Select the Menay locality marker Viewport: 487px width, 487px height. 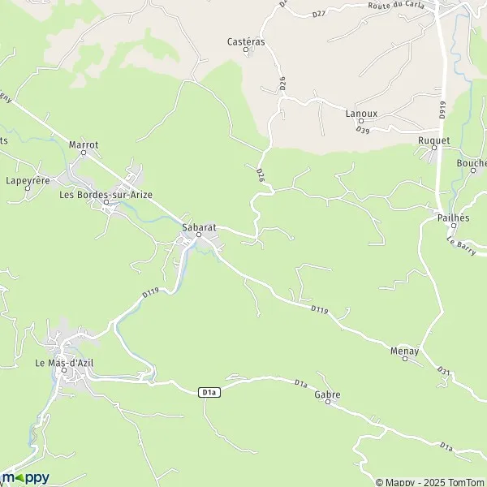405,359
